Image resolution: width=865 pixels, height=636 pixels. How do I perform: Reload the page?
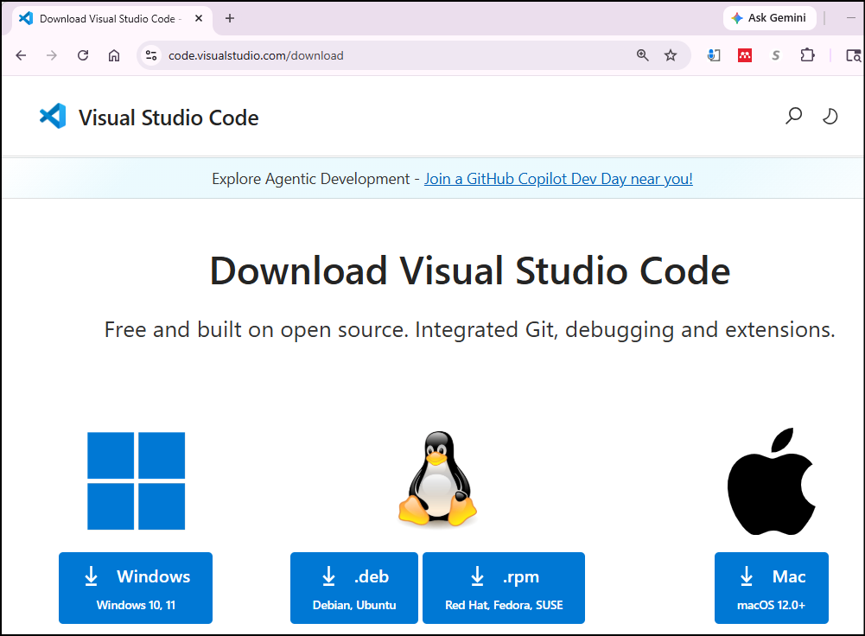(83, 55)
